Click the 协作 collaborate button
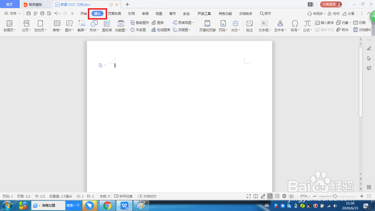The image size is (375, 211). tap(334, 13)
